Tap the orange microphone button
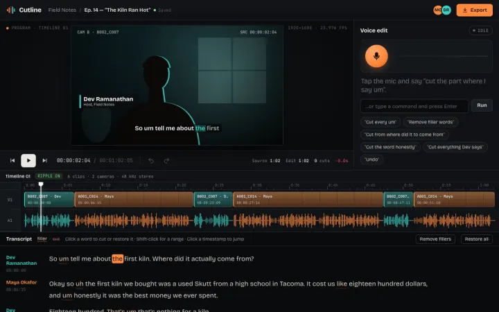Viewport: 499px width, 312px height. tap(376, 56)
